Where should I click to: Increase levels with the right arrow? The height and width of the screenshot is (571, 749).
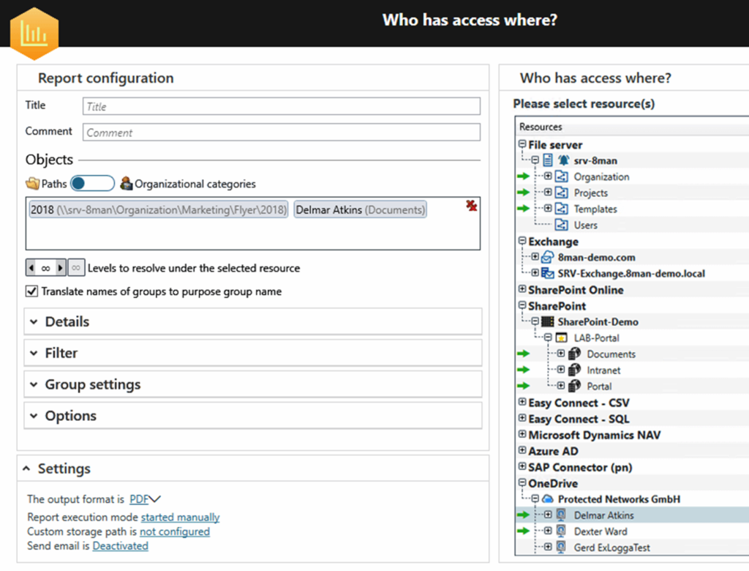pyautogui.click(x=60, y=268)
